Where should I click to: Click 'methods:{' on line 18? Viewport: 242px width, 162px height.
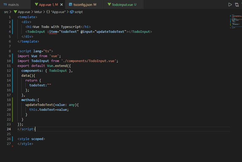tap(30, 100)
